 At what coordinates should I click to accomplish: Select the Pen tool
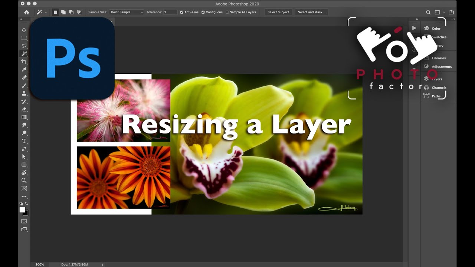[x=24, y=149]
